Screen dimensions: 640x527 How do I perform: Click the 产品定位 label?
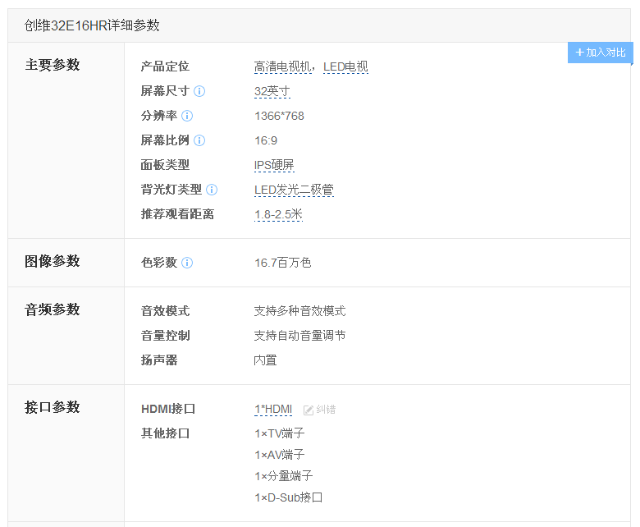coord(165,66)
